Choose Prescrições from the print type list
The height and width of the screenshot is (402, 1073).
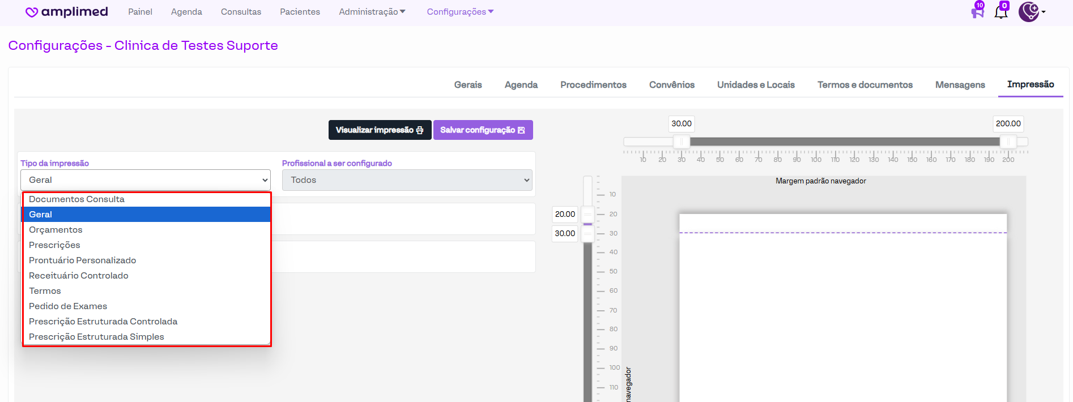[x=54, y=245]
